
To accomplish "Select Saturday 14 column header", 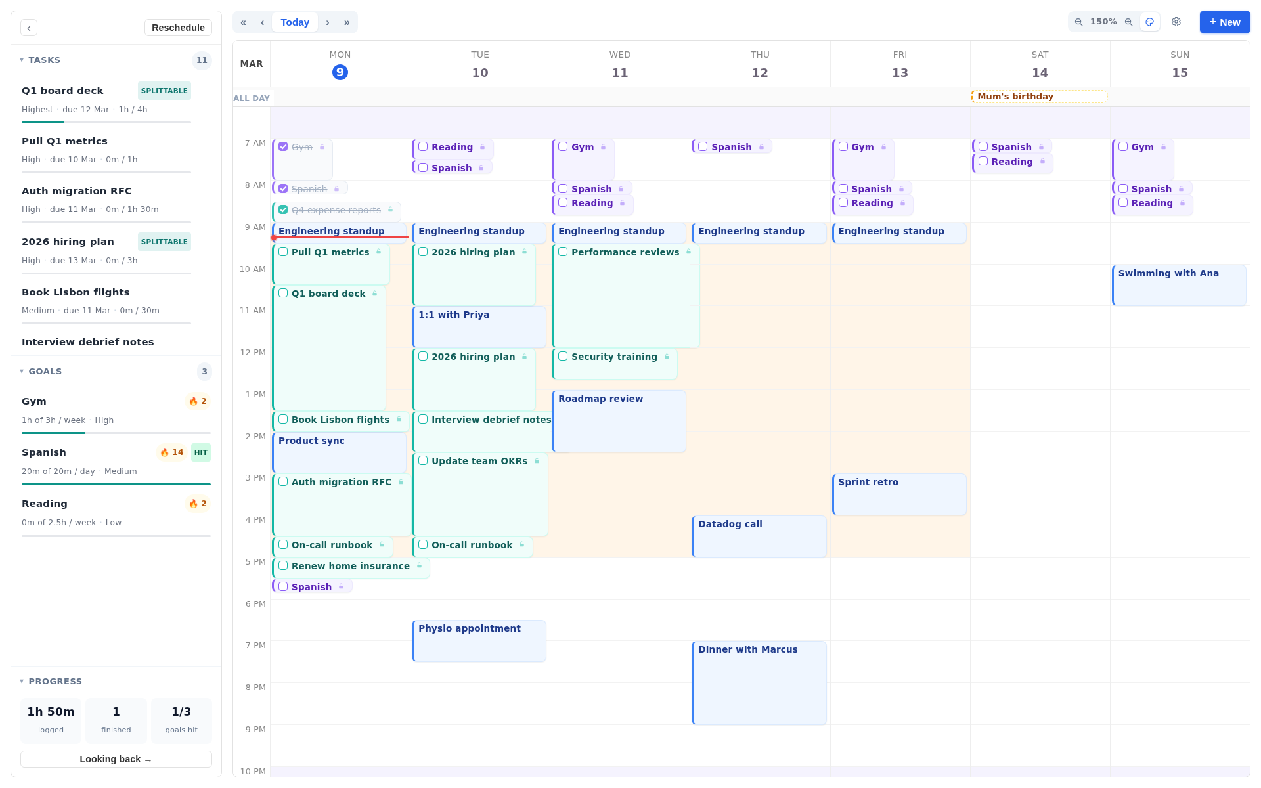I will [x=1040, y=64].
